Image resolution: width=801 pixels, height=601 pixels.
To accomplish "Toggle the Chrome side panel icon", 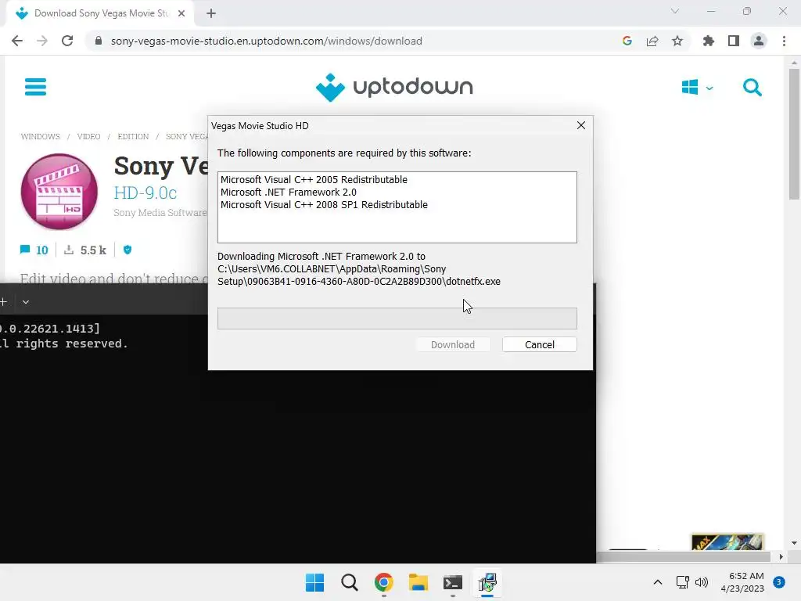I will pyautogui.click(x=733, y=41).
